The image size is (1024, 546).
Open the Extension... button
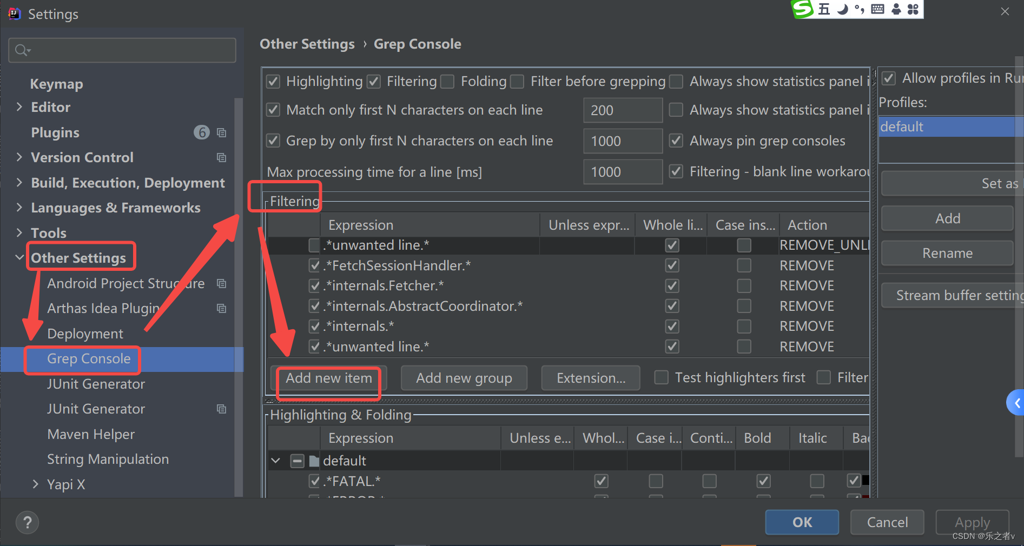point(591,378)
